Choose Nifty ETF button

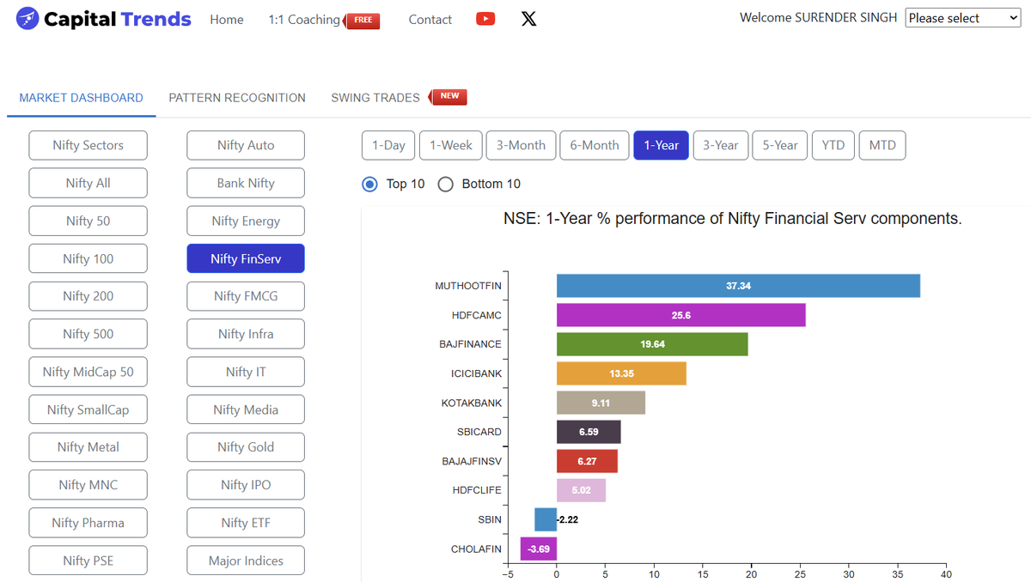(x=246, y=523)
